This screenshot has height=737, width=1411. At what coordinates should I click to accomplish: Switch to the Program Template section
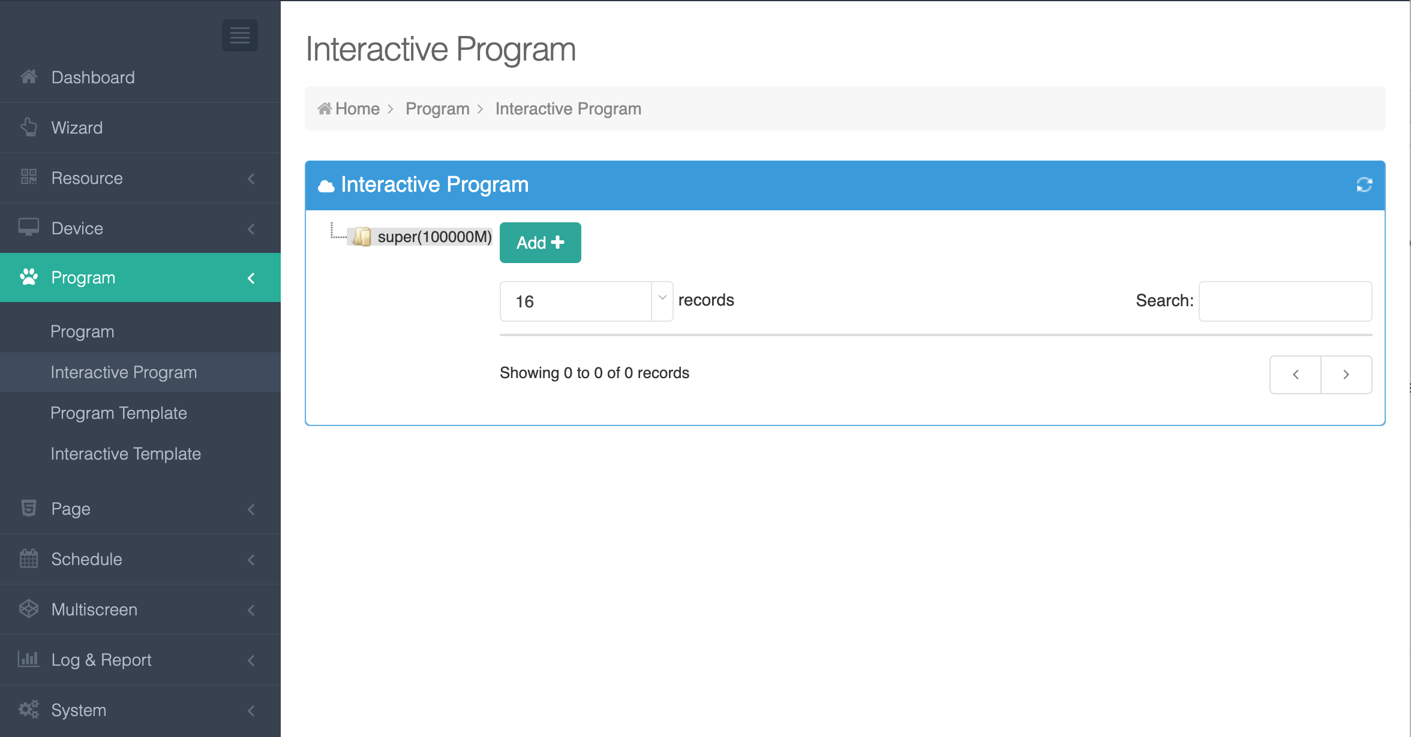click(x=118, y=413)
